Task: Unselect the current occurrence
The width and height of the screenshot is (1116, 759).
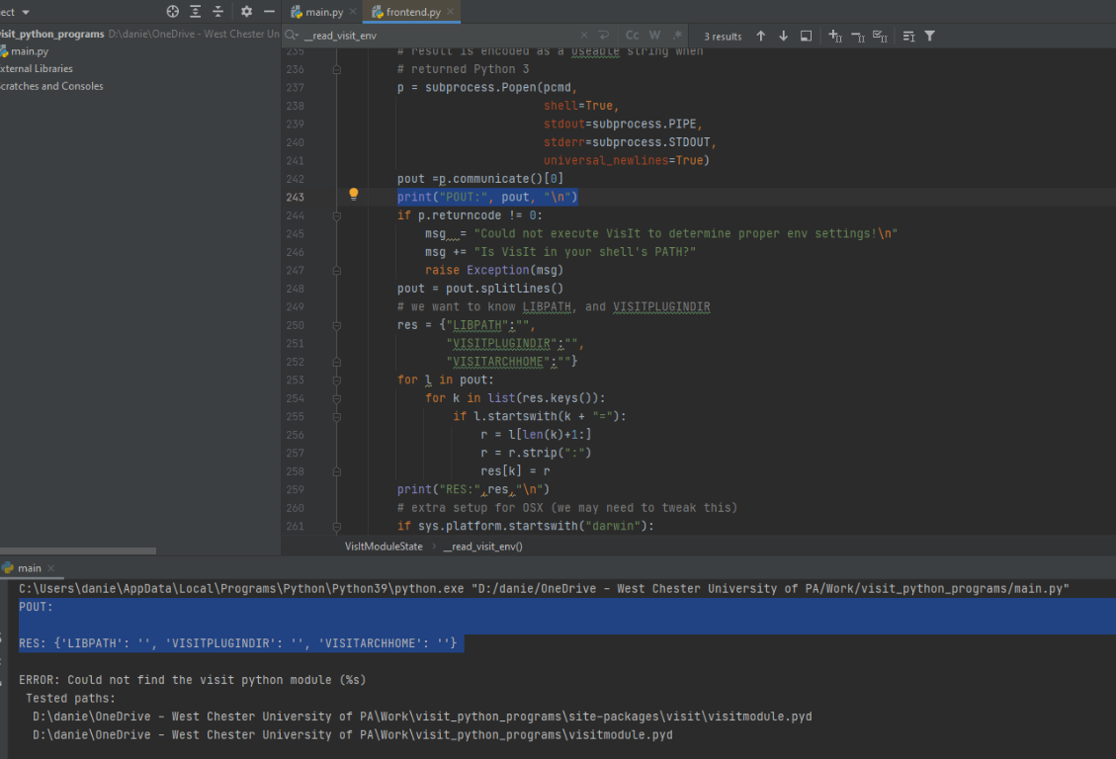Action: pos(858,36)
